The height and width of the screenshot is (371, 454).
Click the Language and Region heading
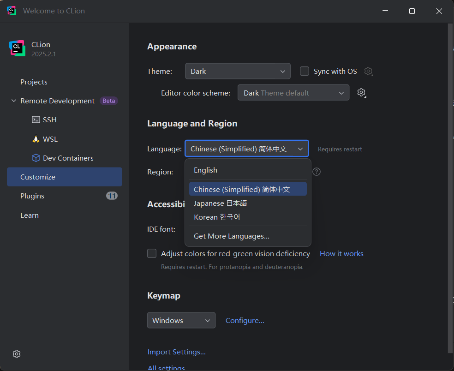(x=192, y=123)
